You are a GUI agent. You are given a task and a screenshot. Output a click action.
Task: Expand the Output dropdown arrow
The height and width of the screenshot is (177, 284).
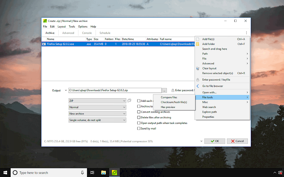66,90
